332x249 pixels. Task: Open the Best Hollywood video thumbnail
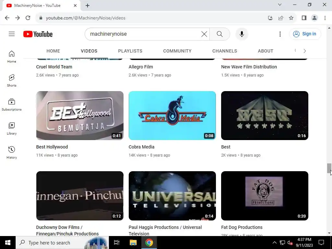(80, 116)
